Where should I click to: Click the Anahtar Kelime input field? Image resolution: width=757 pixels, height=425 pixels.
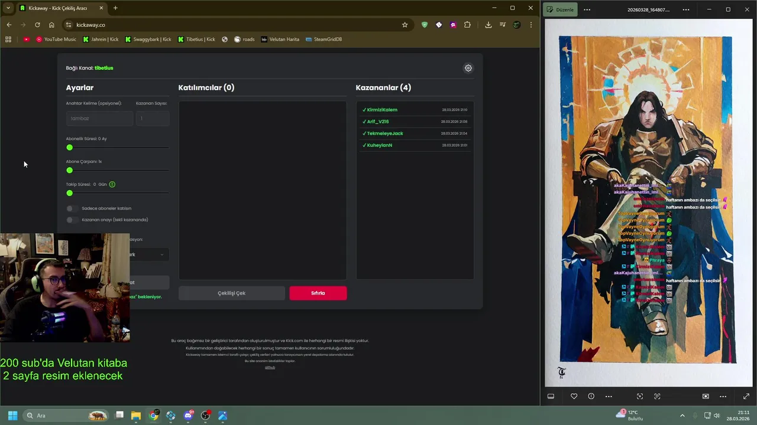click(x=99, y=118)
